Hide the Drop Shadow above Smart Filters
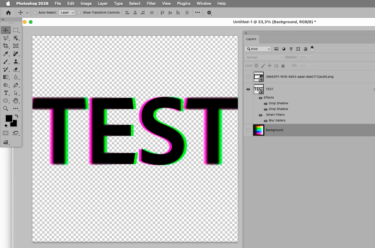Image resolution: width=375 pixels, height=248 pixels. (266, 109)
